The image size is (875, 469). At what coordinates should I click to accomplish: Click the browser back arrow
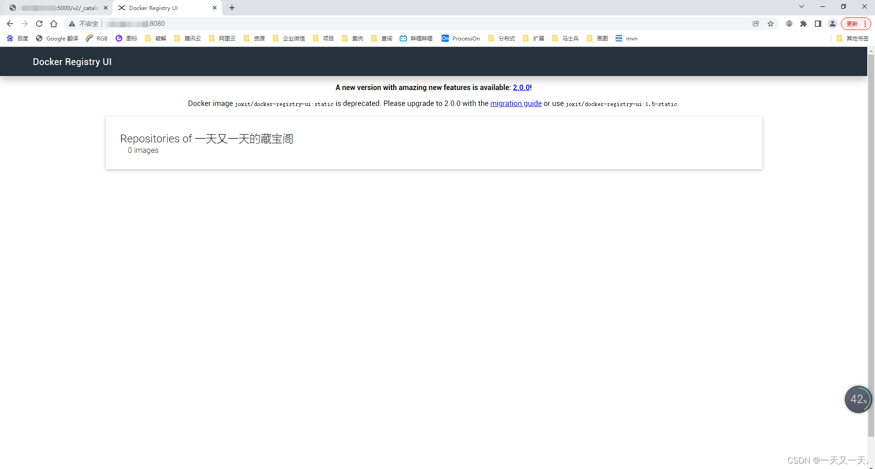(x=10, y=24)
